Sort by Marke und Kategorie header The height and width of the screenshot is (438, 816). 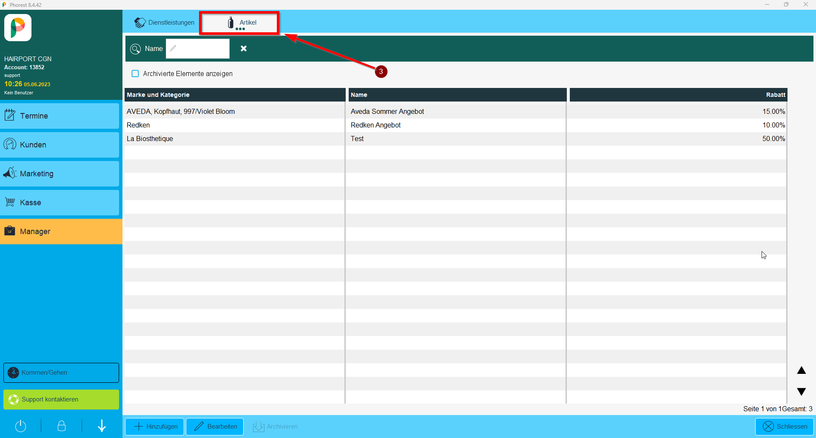235,95
